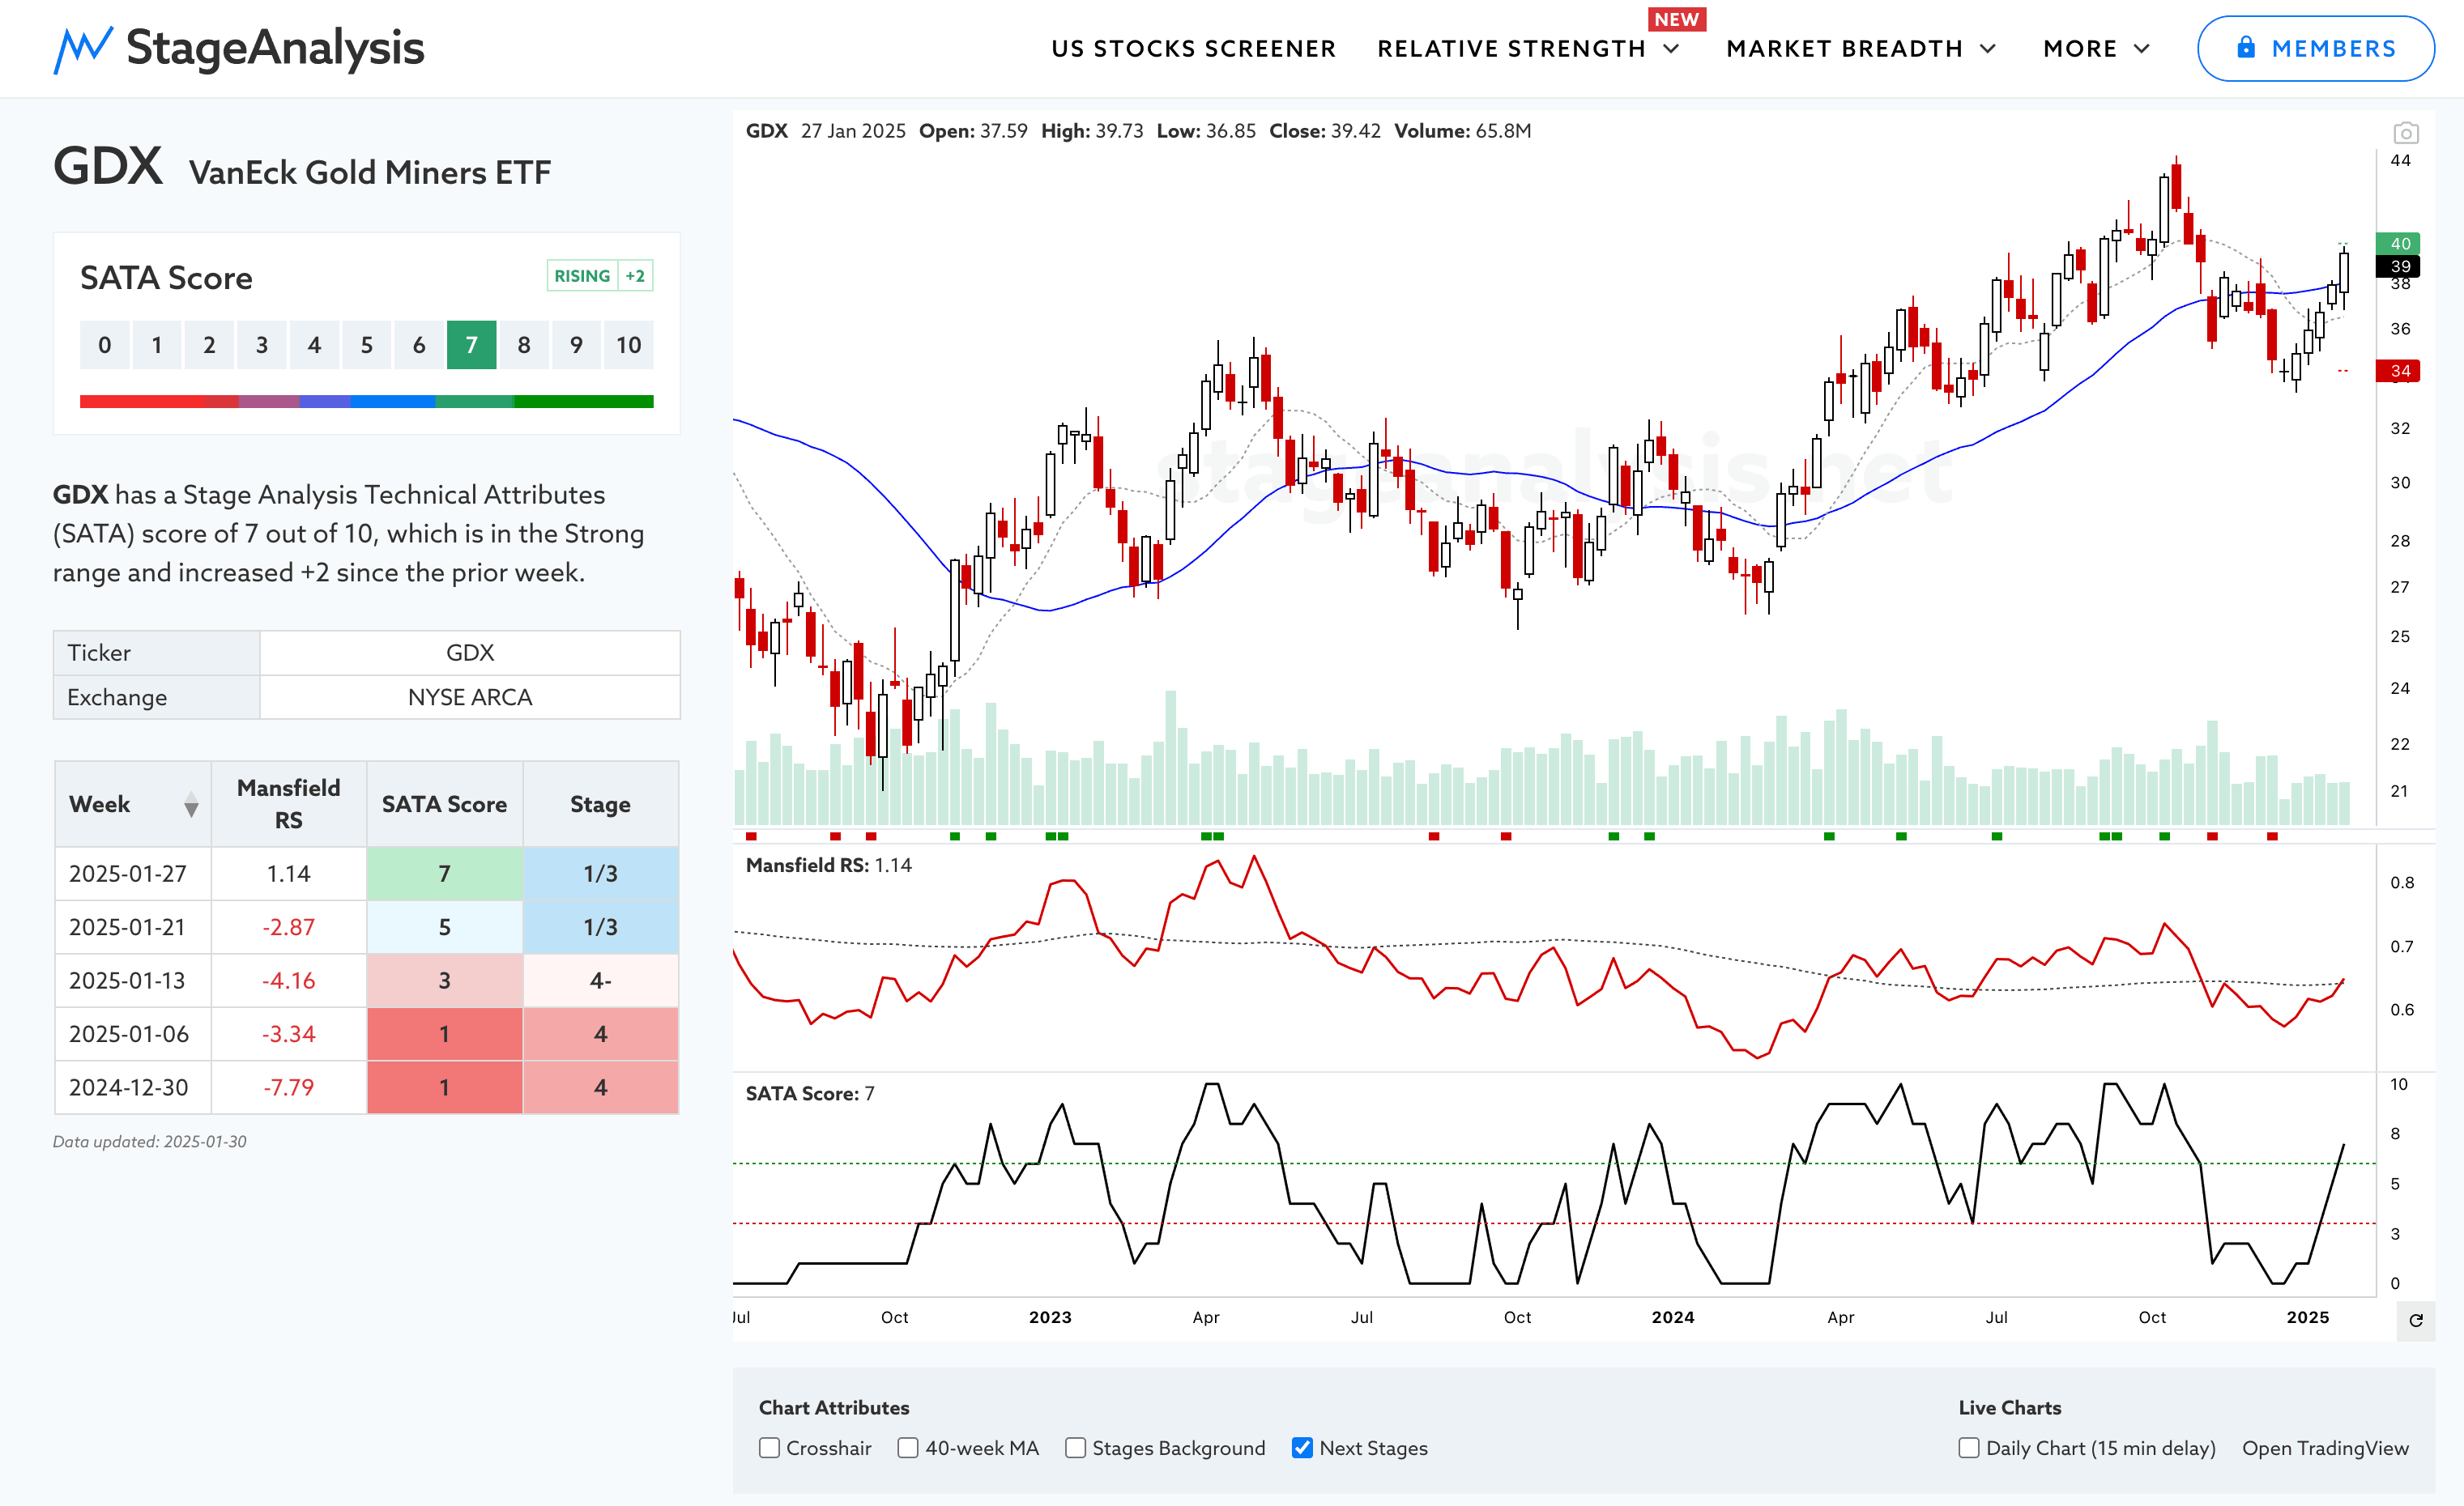Sort table by Week column arrows
This screenshot has width=2464, height=1506.
point(191,805)
